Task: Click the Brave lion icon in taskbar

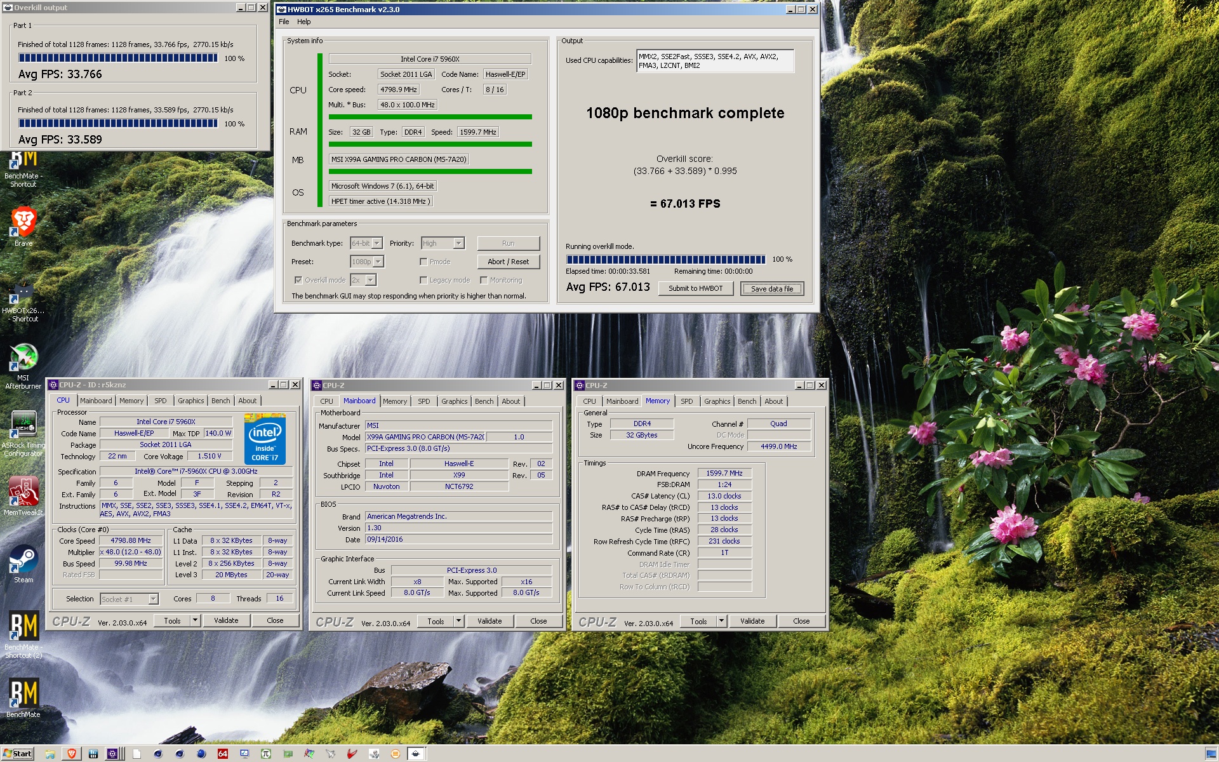Action: [x=71, y=754]
